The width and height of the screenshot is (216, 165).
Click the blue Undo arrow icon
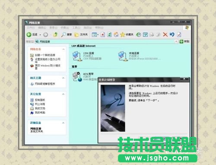click(172, 34)
